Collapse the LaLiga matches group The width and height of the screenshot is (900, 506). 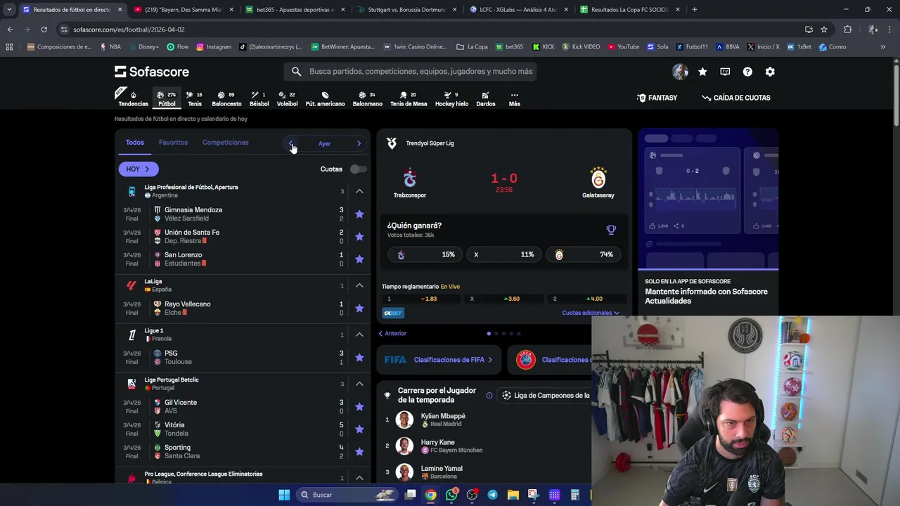tap(359, 285)
